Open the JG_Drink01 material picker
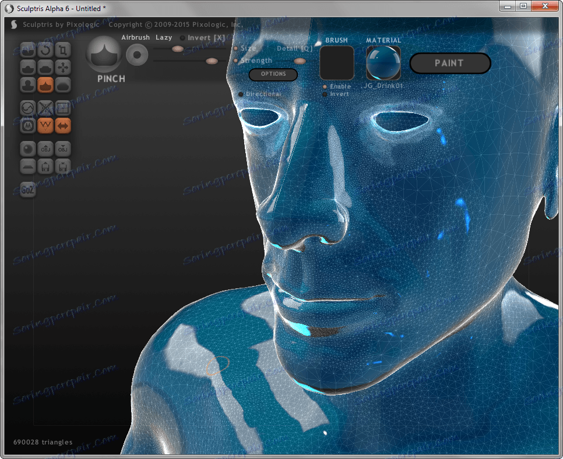The image size is (563, 459). click(x=383, y=63)
